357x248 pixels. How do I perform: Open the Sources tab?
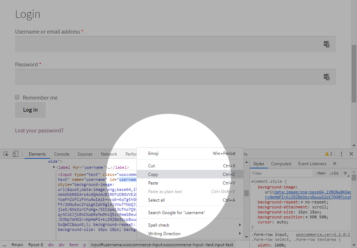tap(85, 154)
